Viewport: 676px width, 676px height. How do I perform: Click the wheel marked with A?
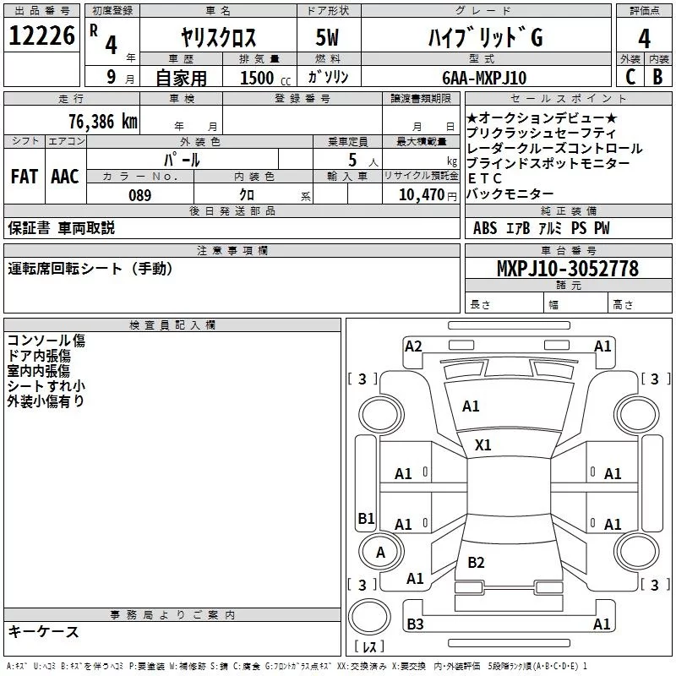pyautogui.click(x=381, y=553)
